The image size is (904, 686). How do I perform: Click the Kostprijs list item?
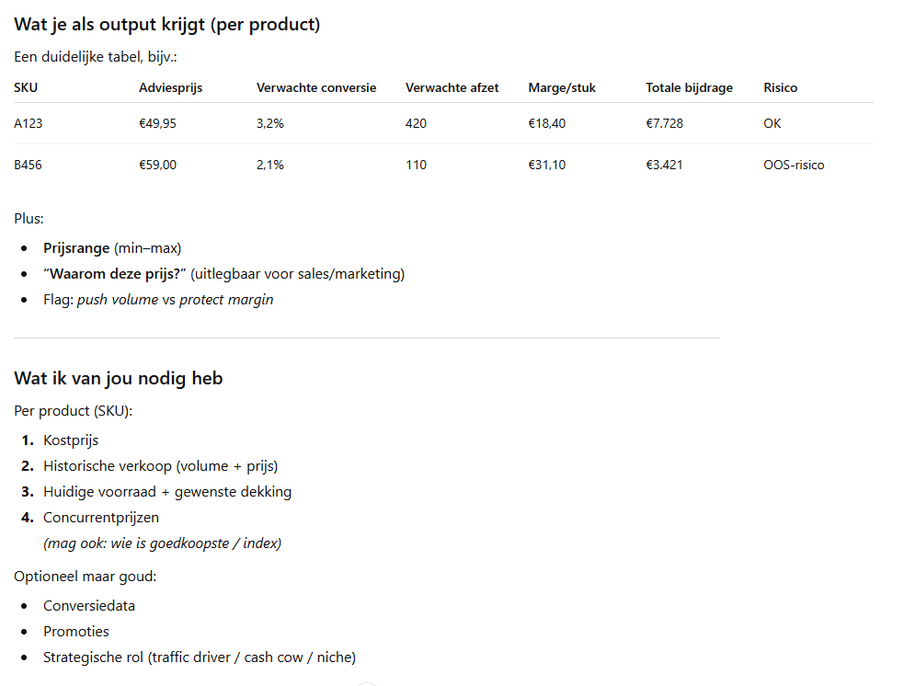(71, 440)
